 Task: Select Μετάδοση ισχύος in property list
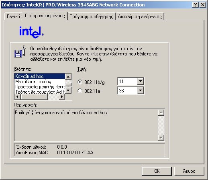click(40, 82)
